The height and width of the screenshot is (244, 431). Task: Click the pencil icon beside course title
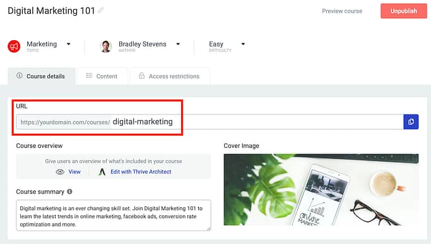100,11
